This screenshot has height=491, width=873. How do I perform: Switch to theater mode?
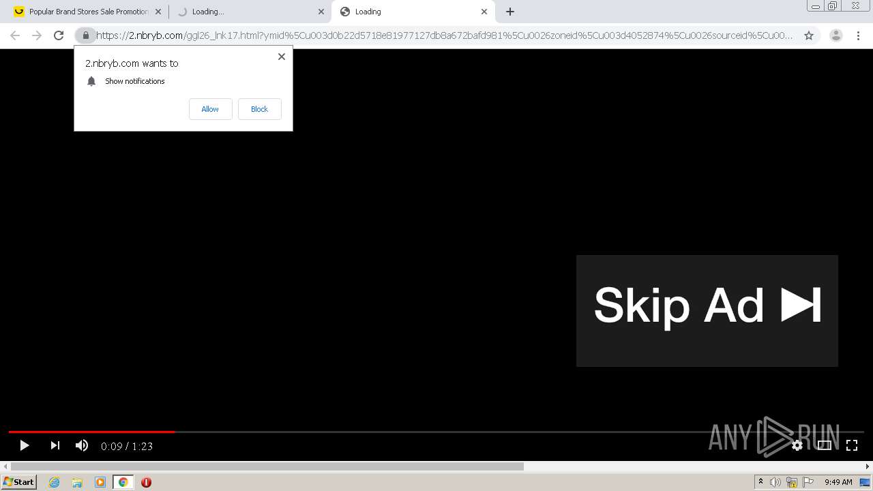coord(824,446)
